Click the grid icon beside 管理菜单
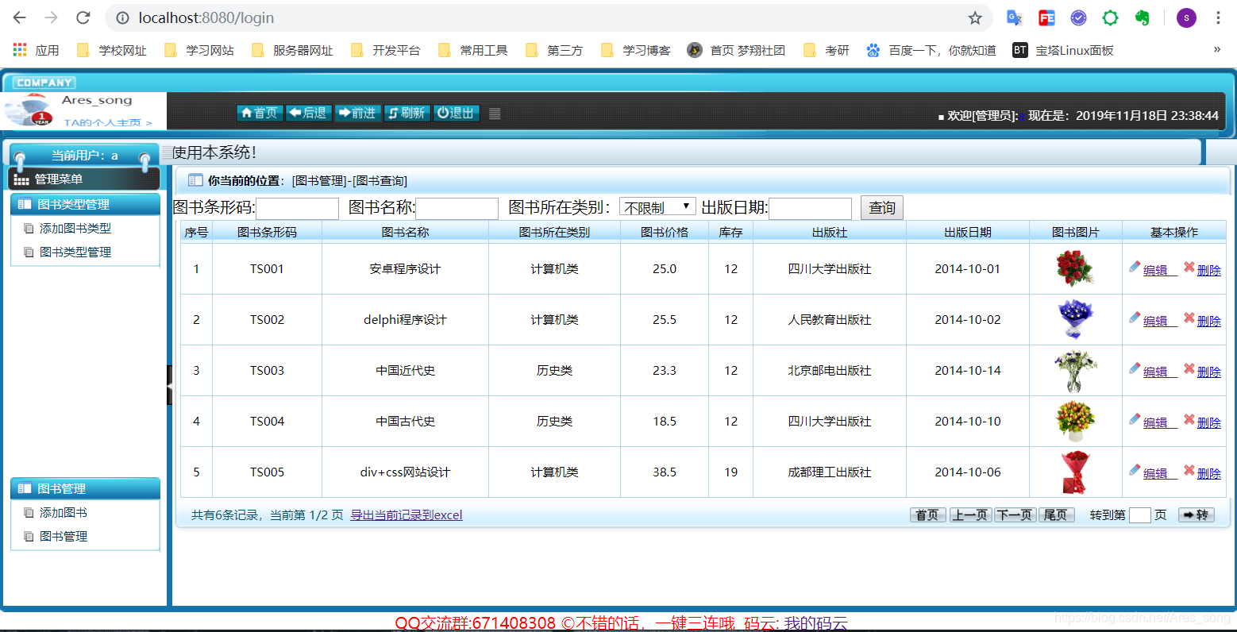Viewport: 1237px width, 632px height. coord(21,178)
